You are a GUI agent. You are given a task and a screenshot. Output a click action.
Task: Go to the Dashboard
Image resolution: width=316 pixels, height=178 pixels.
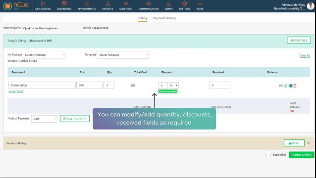click(x=64, y=5)
